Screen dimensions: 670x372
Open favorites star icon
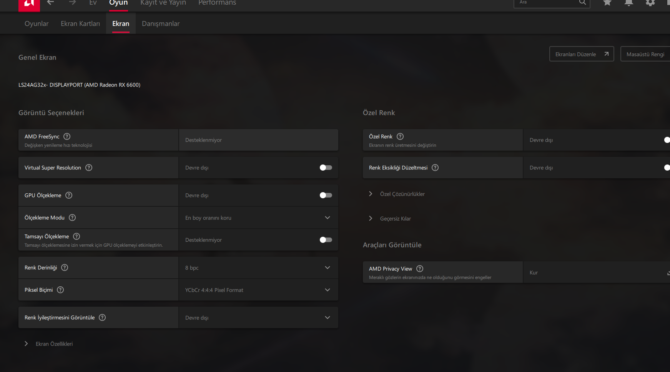coord(607,3)
